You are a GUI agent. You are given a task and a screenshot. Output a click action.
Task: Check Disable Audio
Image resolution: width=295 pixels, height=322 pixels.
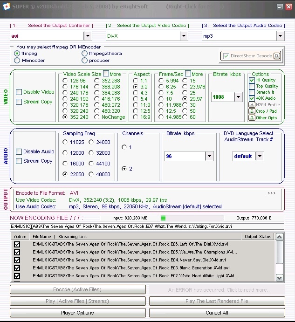coord(19,151)
